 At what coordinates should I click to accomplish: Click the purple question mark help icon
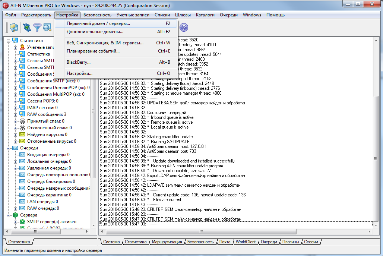coord(184,27)
